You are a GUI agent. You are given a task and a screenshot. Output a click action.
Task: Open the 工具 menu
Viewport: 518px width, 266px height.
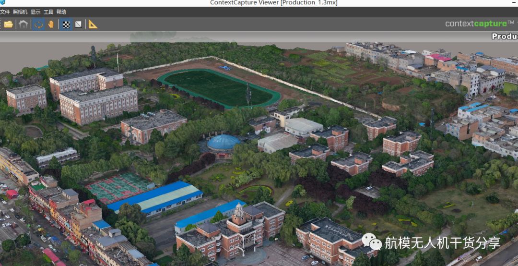tap(48, 12)
